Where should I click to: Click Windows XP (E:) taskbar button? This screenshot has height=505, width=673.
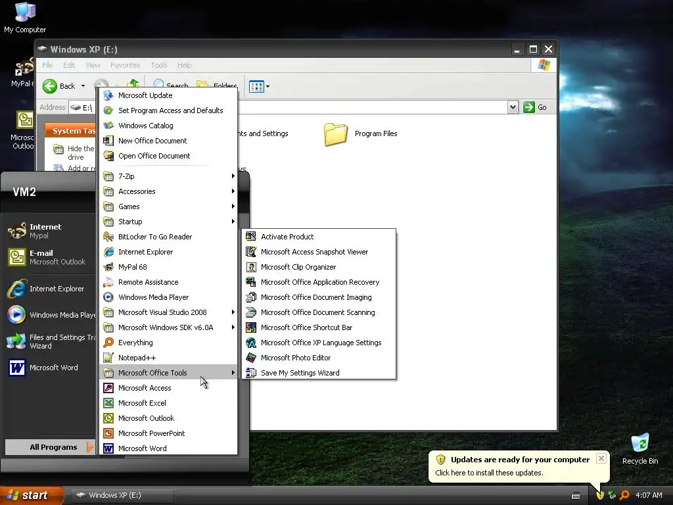pyautogui.click(x=121, y=495)
